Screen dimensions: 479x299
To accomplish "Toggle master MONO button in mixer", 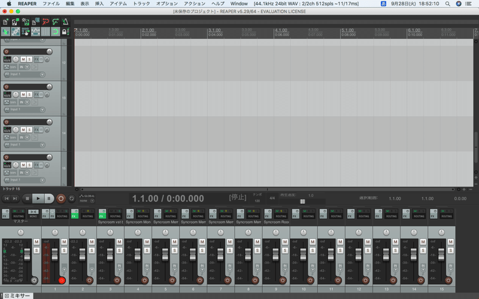I will point(34,213).
